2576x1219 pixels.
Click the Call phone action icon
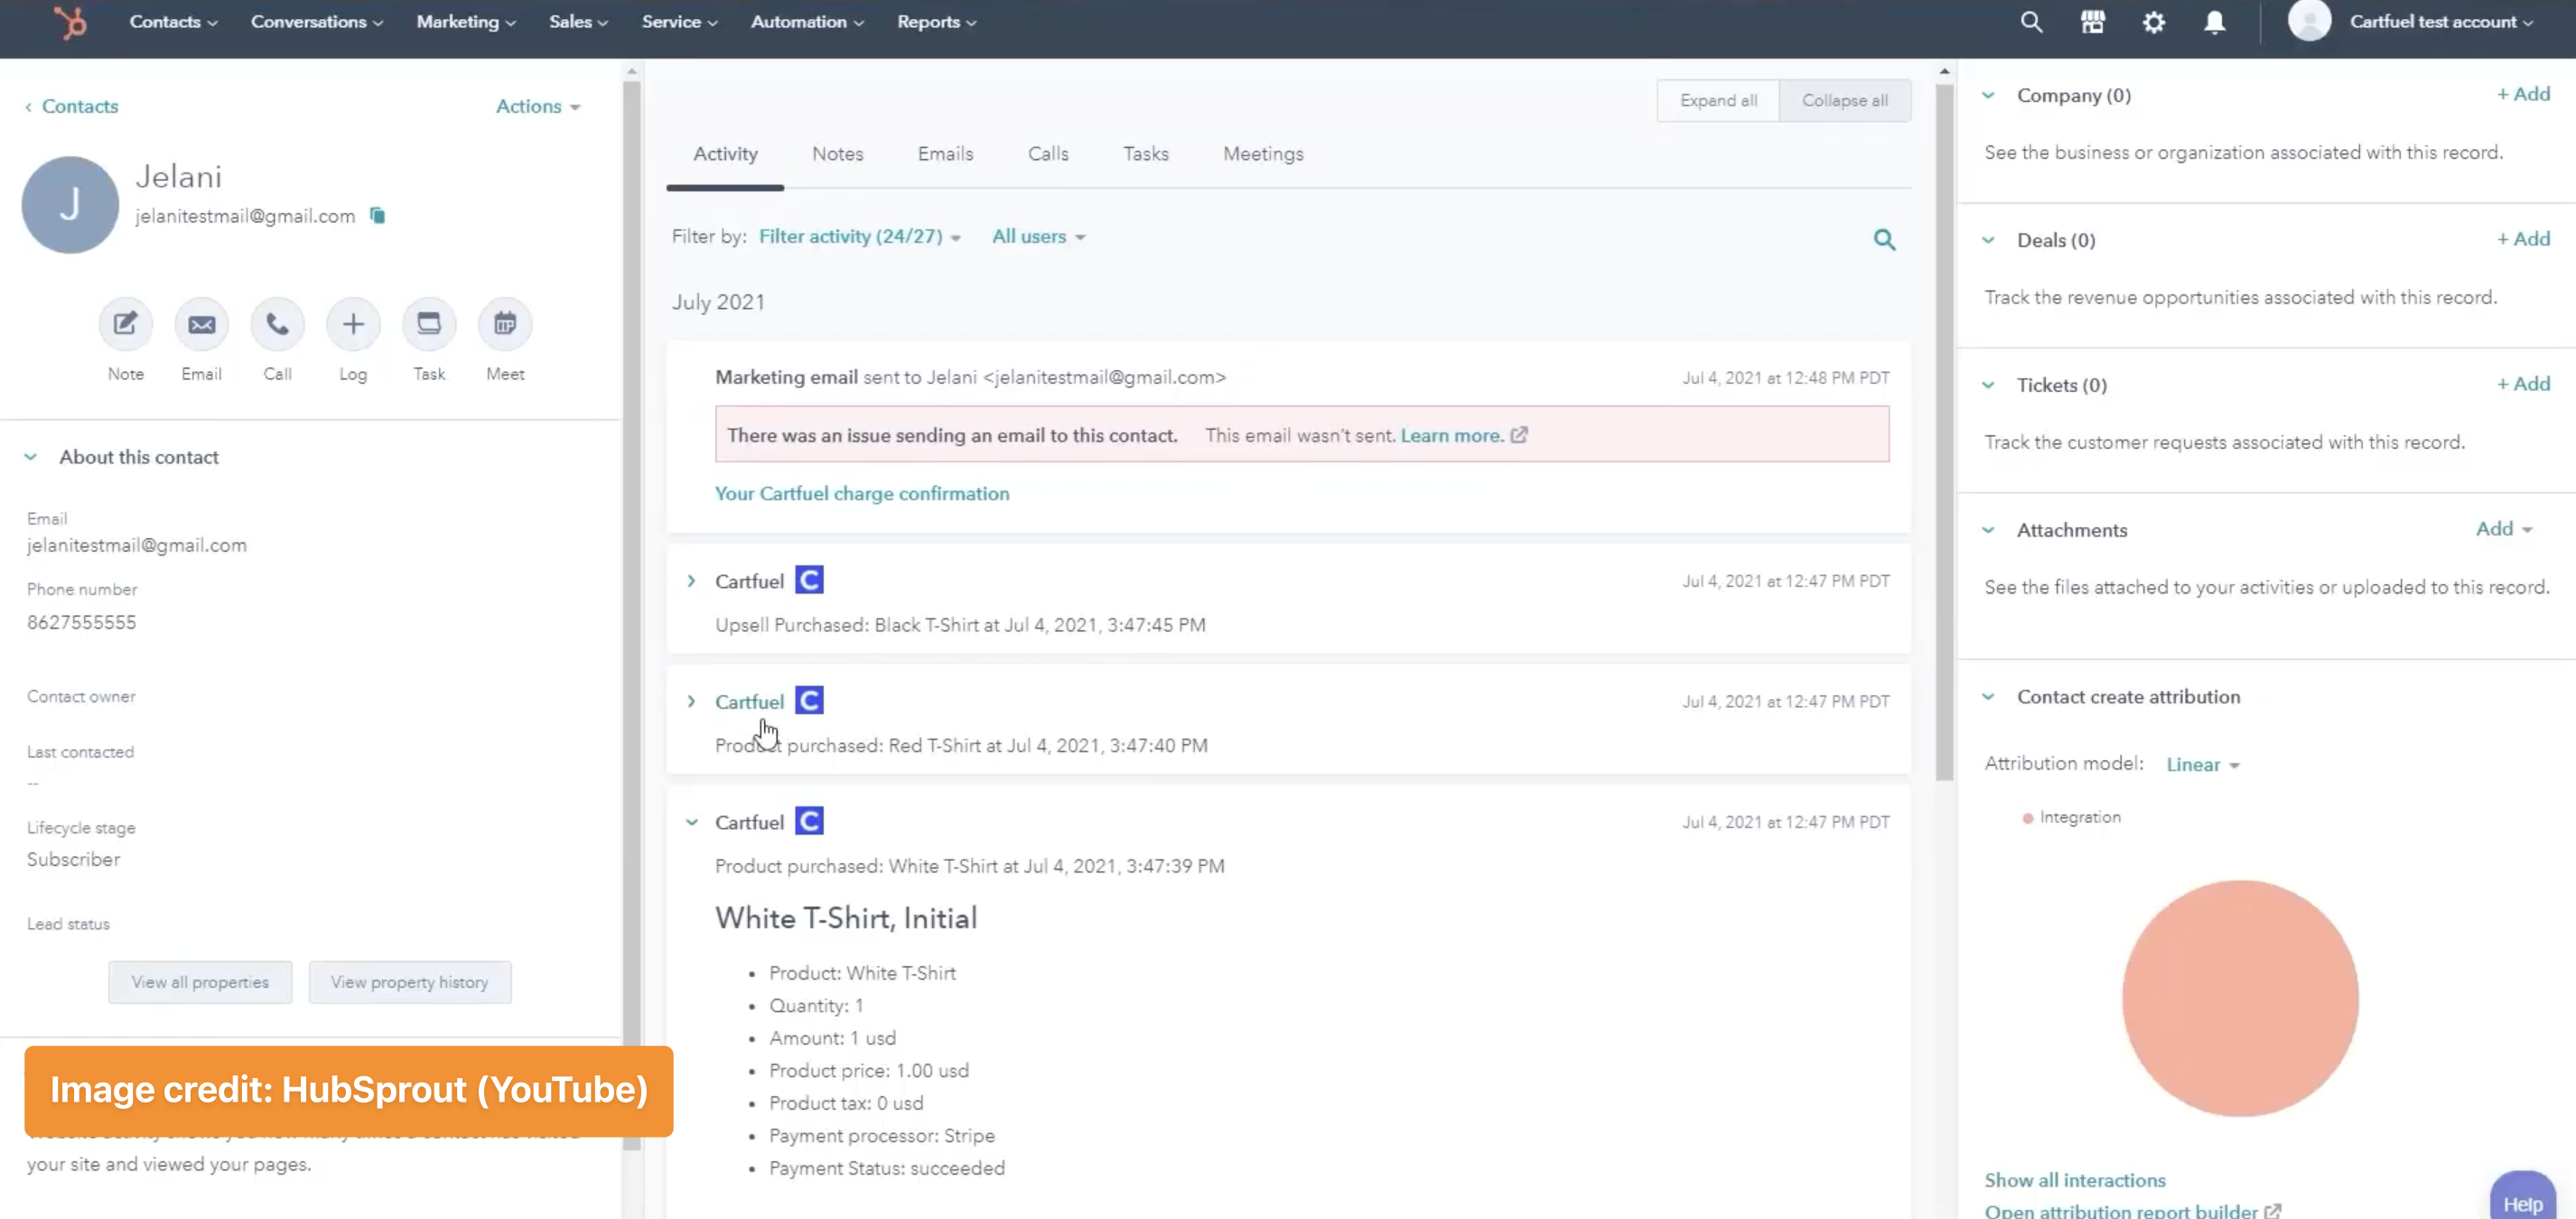click(277, 324)
